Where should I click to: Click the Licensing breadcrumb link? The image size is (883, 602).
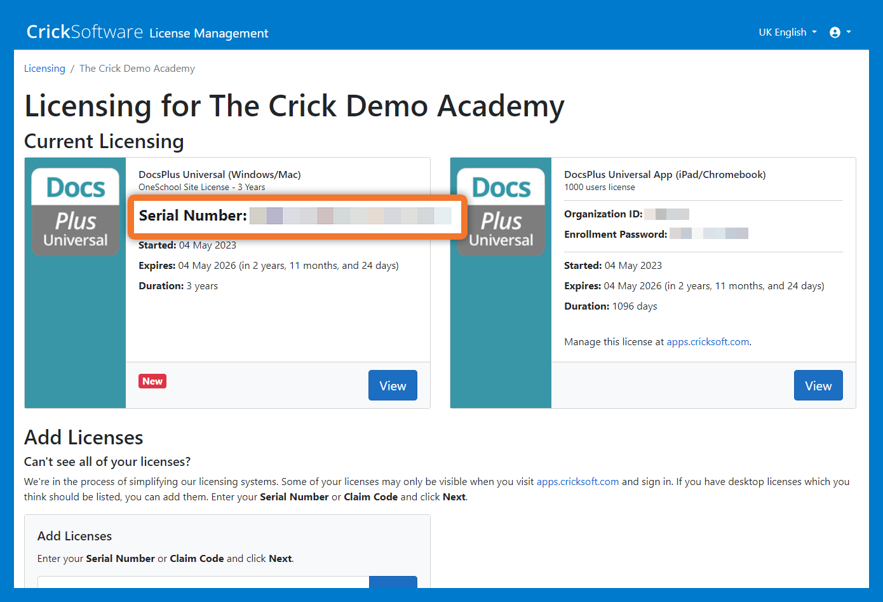pyautogui.click(x=44, y=69)
